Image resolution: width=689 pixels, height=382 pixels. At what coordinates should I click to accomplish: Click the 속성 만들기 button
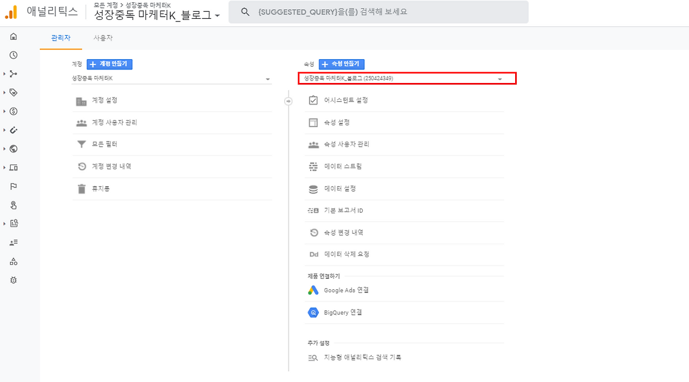(x=342, y=64)
